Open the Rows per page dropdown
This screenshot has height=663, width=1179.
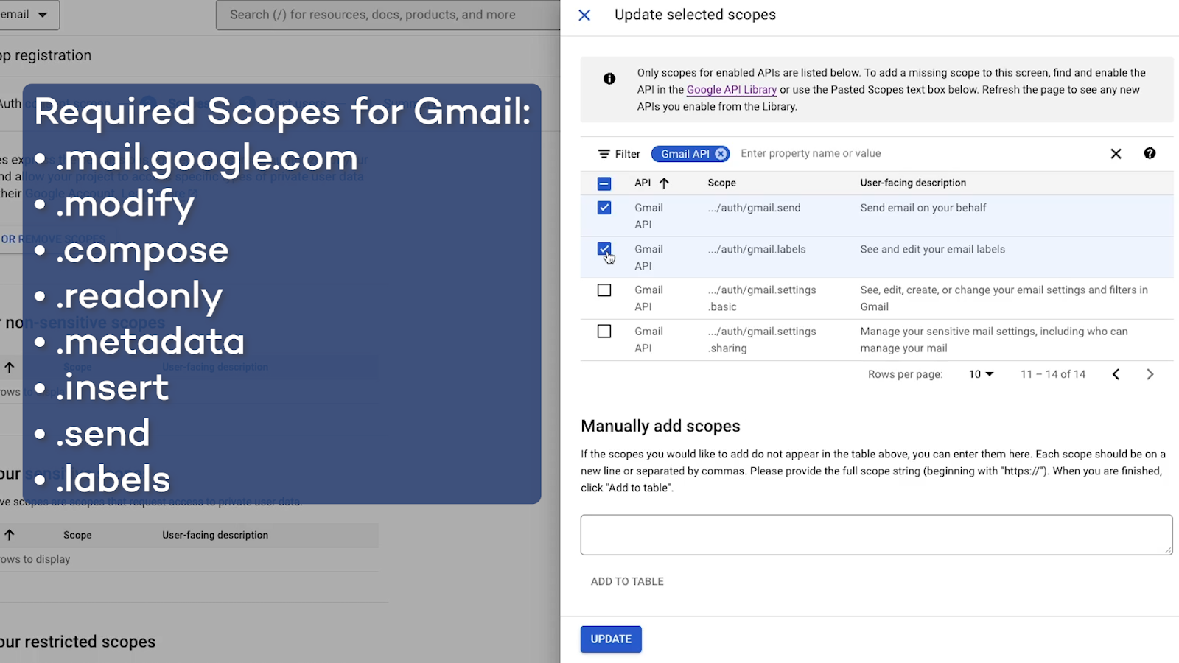pos(981,374)
